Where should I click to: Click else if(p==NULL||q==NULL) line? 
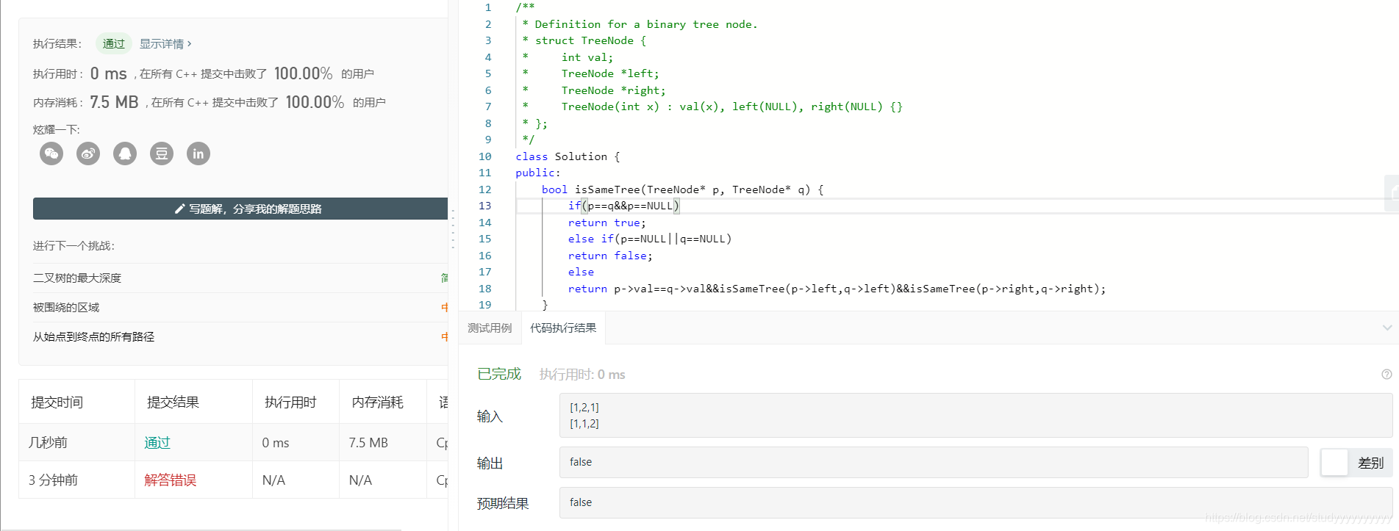pos(650,239)
